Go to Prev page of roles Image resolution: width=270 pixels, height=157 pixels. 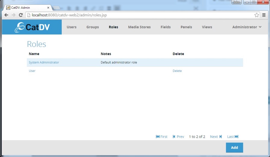[x=178, y=137]
